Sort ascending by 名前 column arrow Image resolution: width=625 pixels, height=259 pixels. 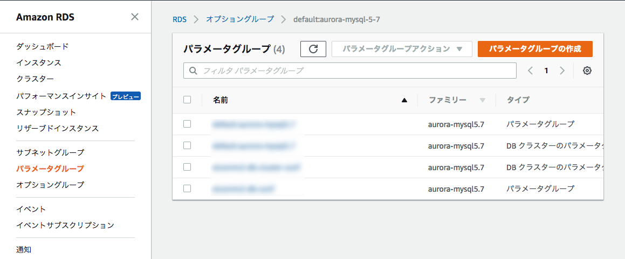pyautogui.click(x=404, y=100)
